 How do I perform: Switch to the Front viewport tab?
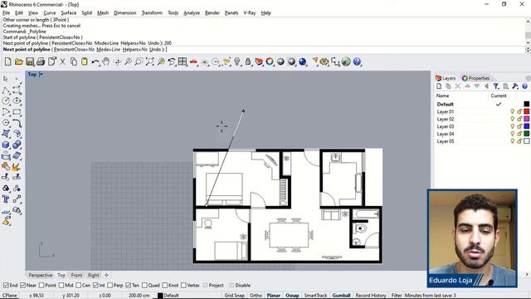tap(76, 275)
